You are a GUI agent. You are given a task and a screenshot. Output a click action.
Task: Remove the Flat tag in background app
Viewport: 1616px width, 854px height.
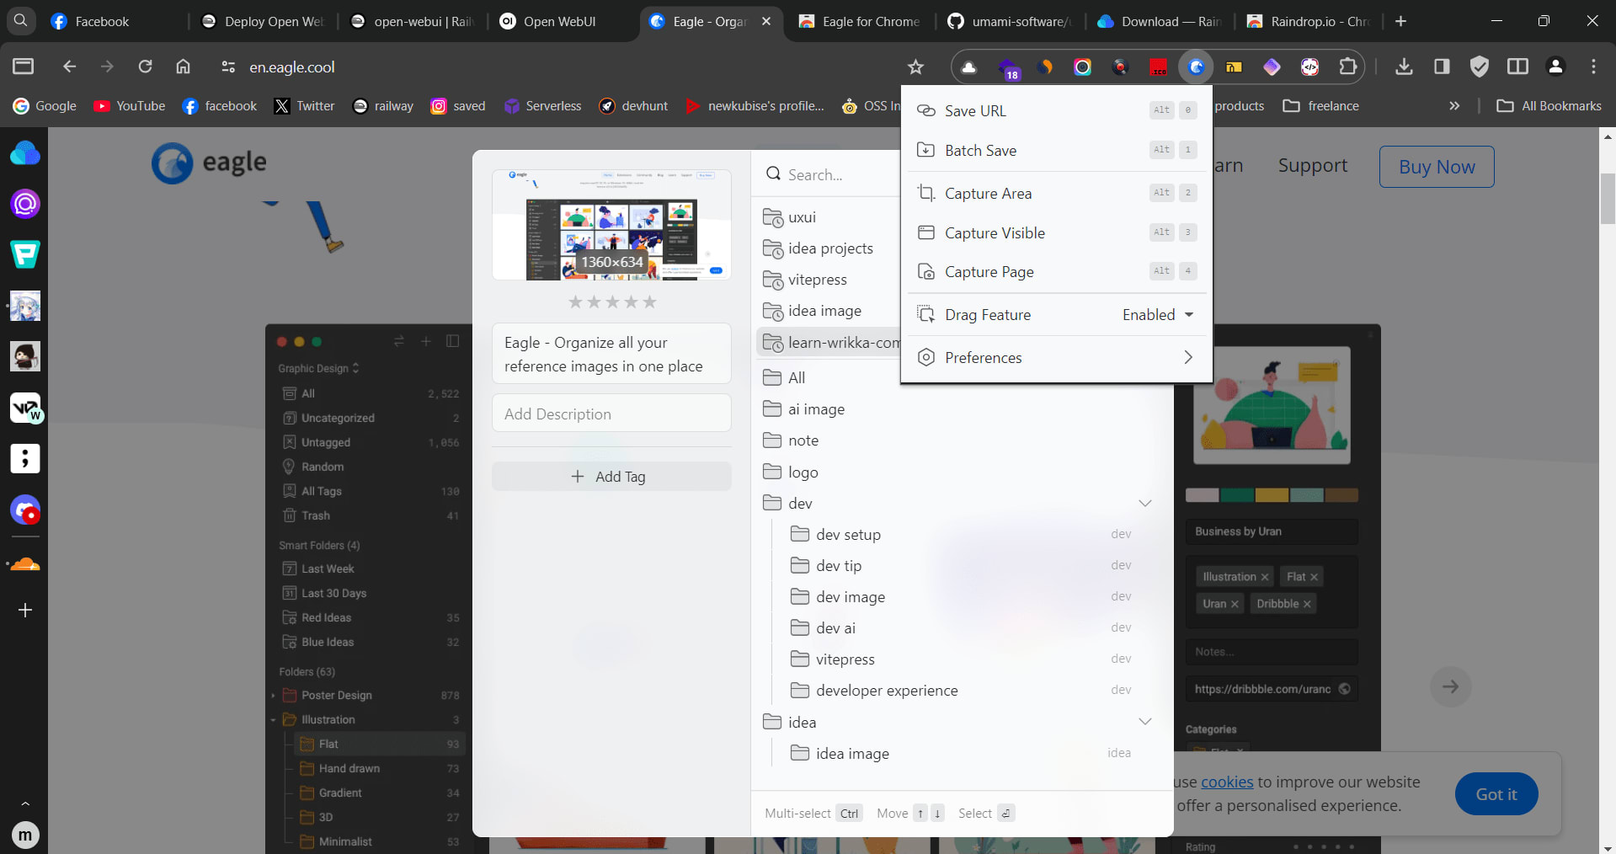pyautogui.click(x=1314, y=577)
